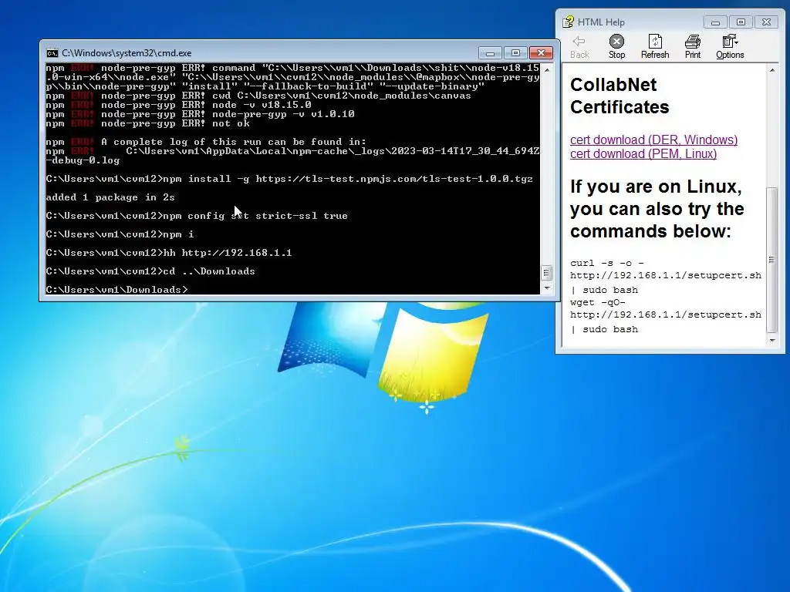Click the curl -s -o - command text

pyautogui.click(x=666, y=276)
